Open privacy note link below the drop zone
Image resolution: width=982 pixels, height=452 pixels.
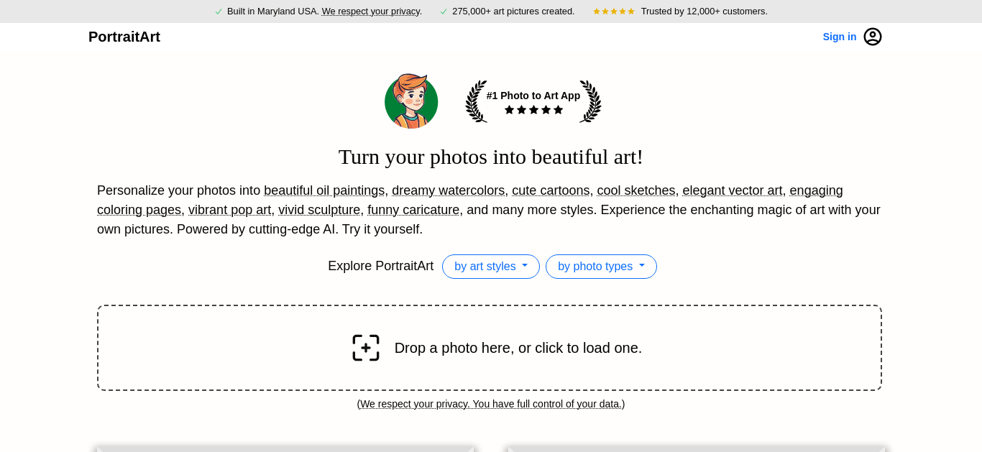[491, 404]
